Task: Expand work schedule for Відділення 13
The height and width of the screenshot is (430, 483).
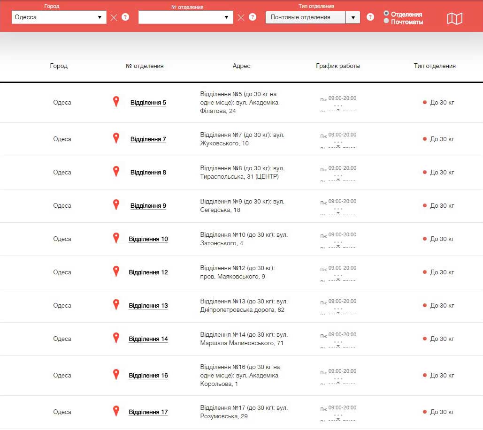Action: 338,311
